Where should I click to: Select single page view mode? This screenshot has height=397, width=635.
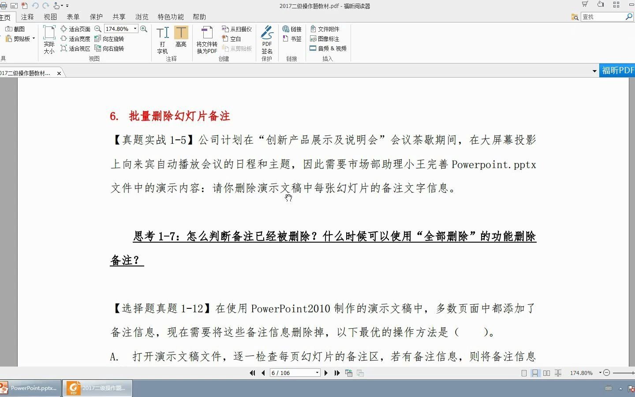pos(524,373)
